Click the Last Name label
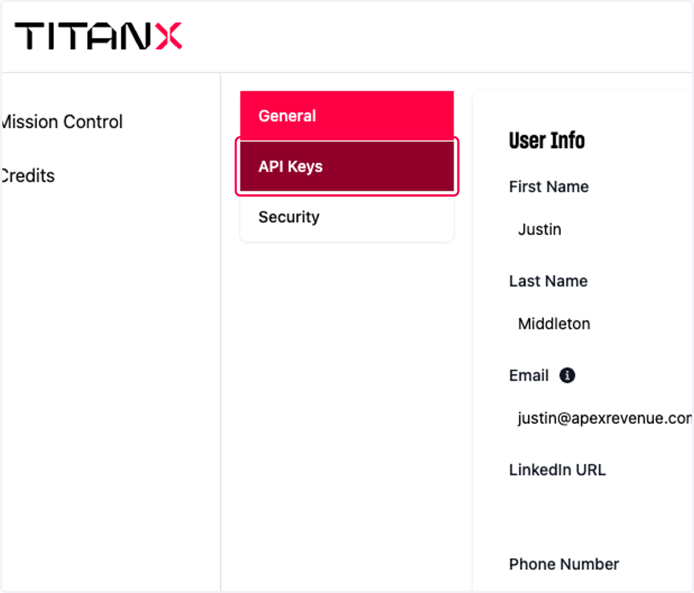This screenshot has width=694, height=593. tap(548, 281)
